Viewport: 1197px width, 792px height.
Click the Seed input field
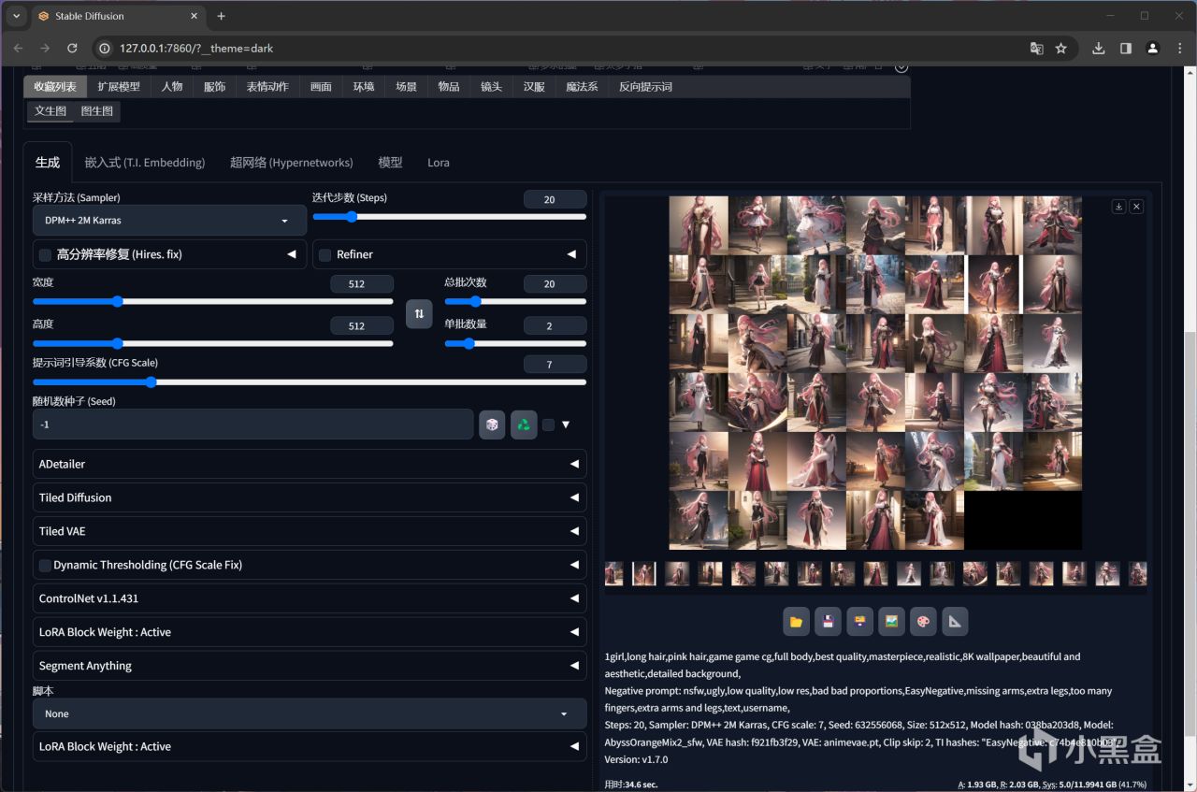tap(252, 425)
